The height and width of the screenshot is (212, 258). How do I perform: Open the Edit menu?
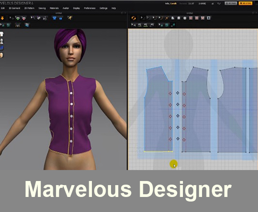pos(3,8)
